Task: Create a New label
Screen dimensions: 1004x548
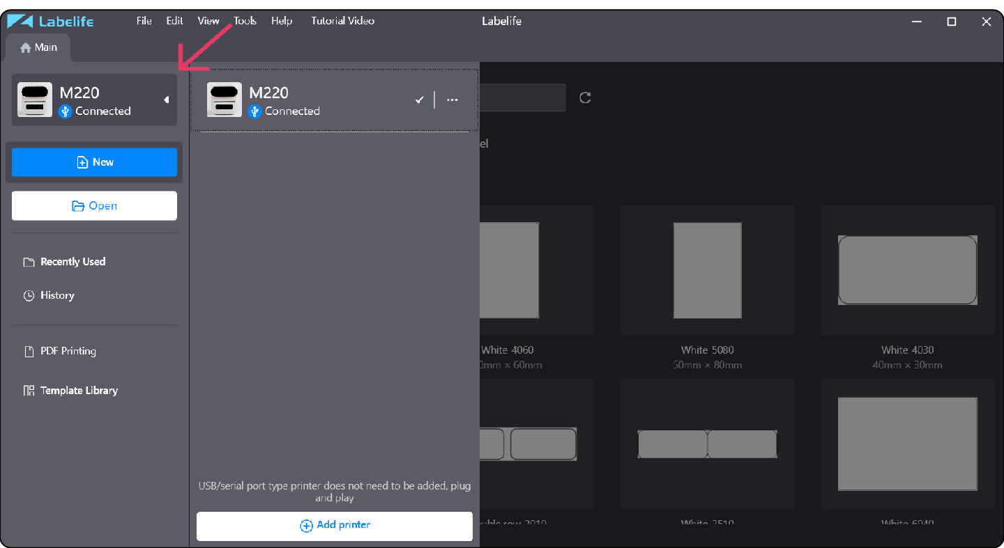Action: click(x=94, y=162)
